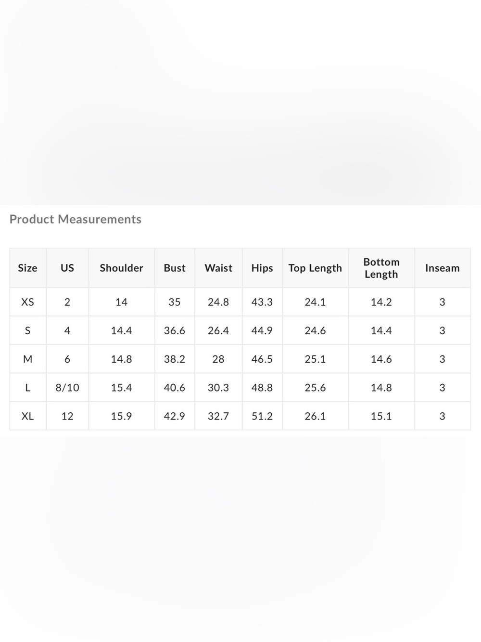Click the Bust column header
481x642 pixels.
[175, 268]
